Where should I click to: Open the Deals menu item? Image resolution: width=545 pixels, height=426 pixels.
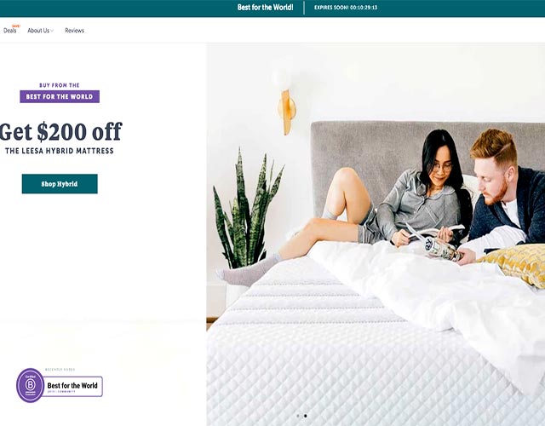[9, 31]
